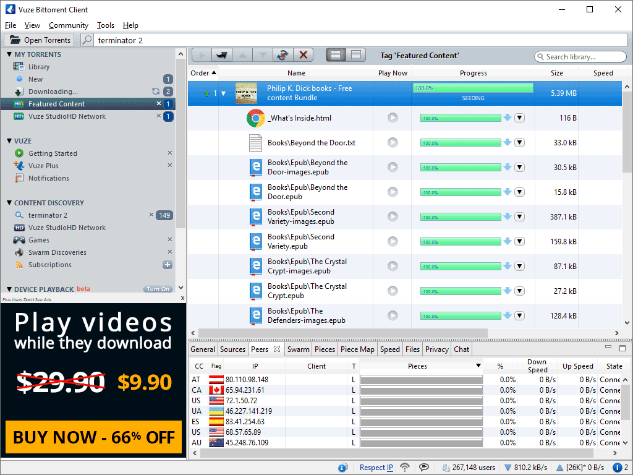633x475 pixels.
Task: Click the force recheck refresh toolbar icon
Action: click(283, 55)
